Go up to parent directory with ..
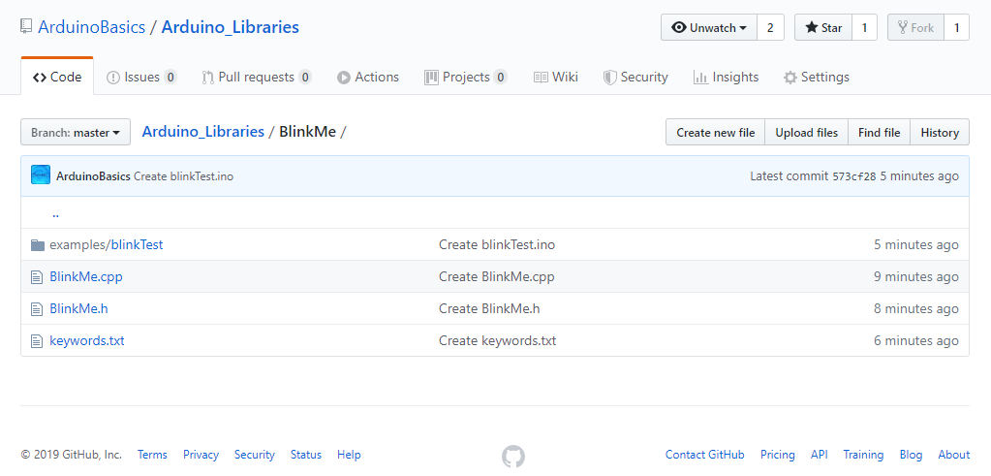The image size is (991, 476). click(x=55, y=213)
